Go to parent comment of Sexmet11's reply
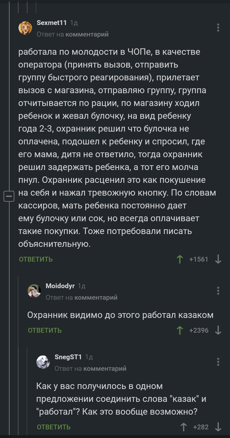 [x=87, y=34]
